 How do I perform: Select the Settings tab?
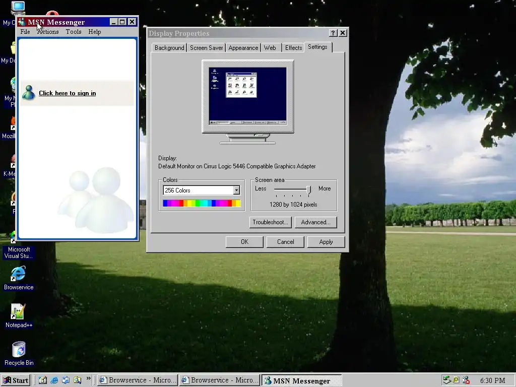317,47
